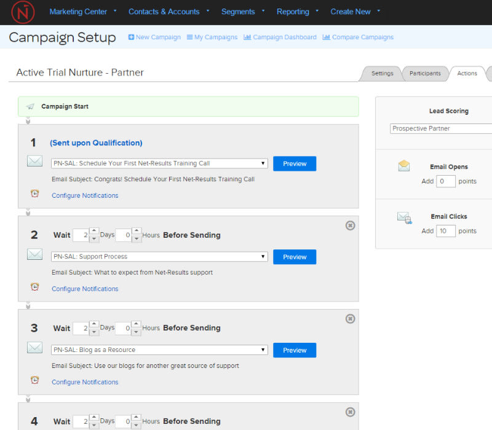Switch to the Participants tab
The image size is (492, 430).
(x=425, y=73)
